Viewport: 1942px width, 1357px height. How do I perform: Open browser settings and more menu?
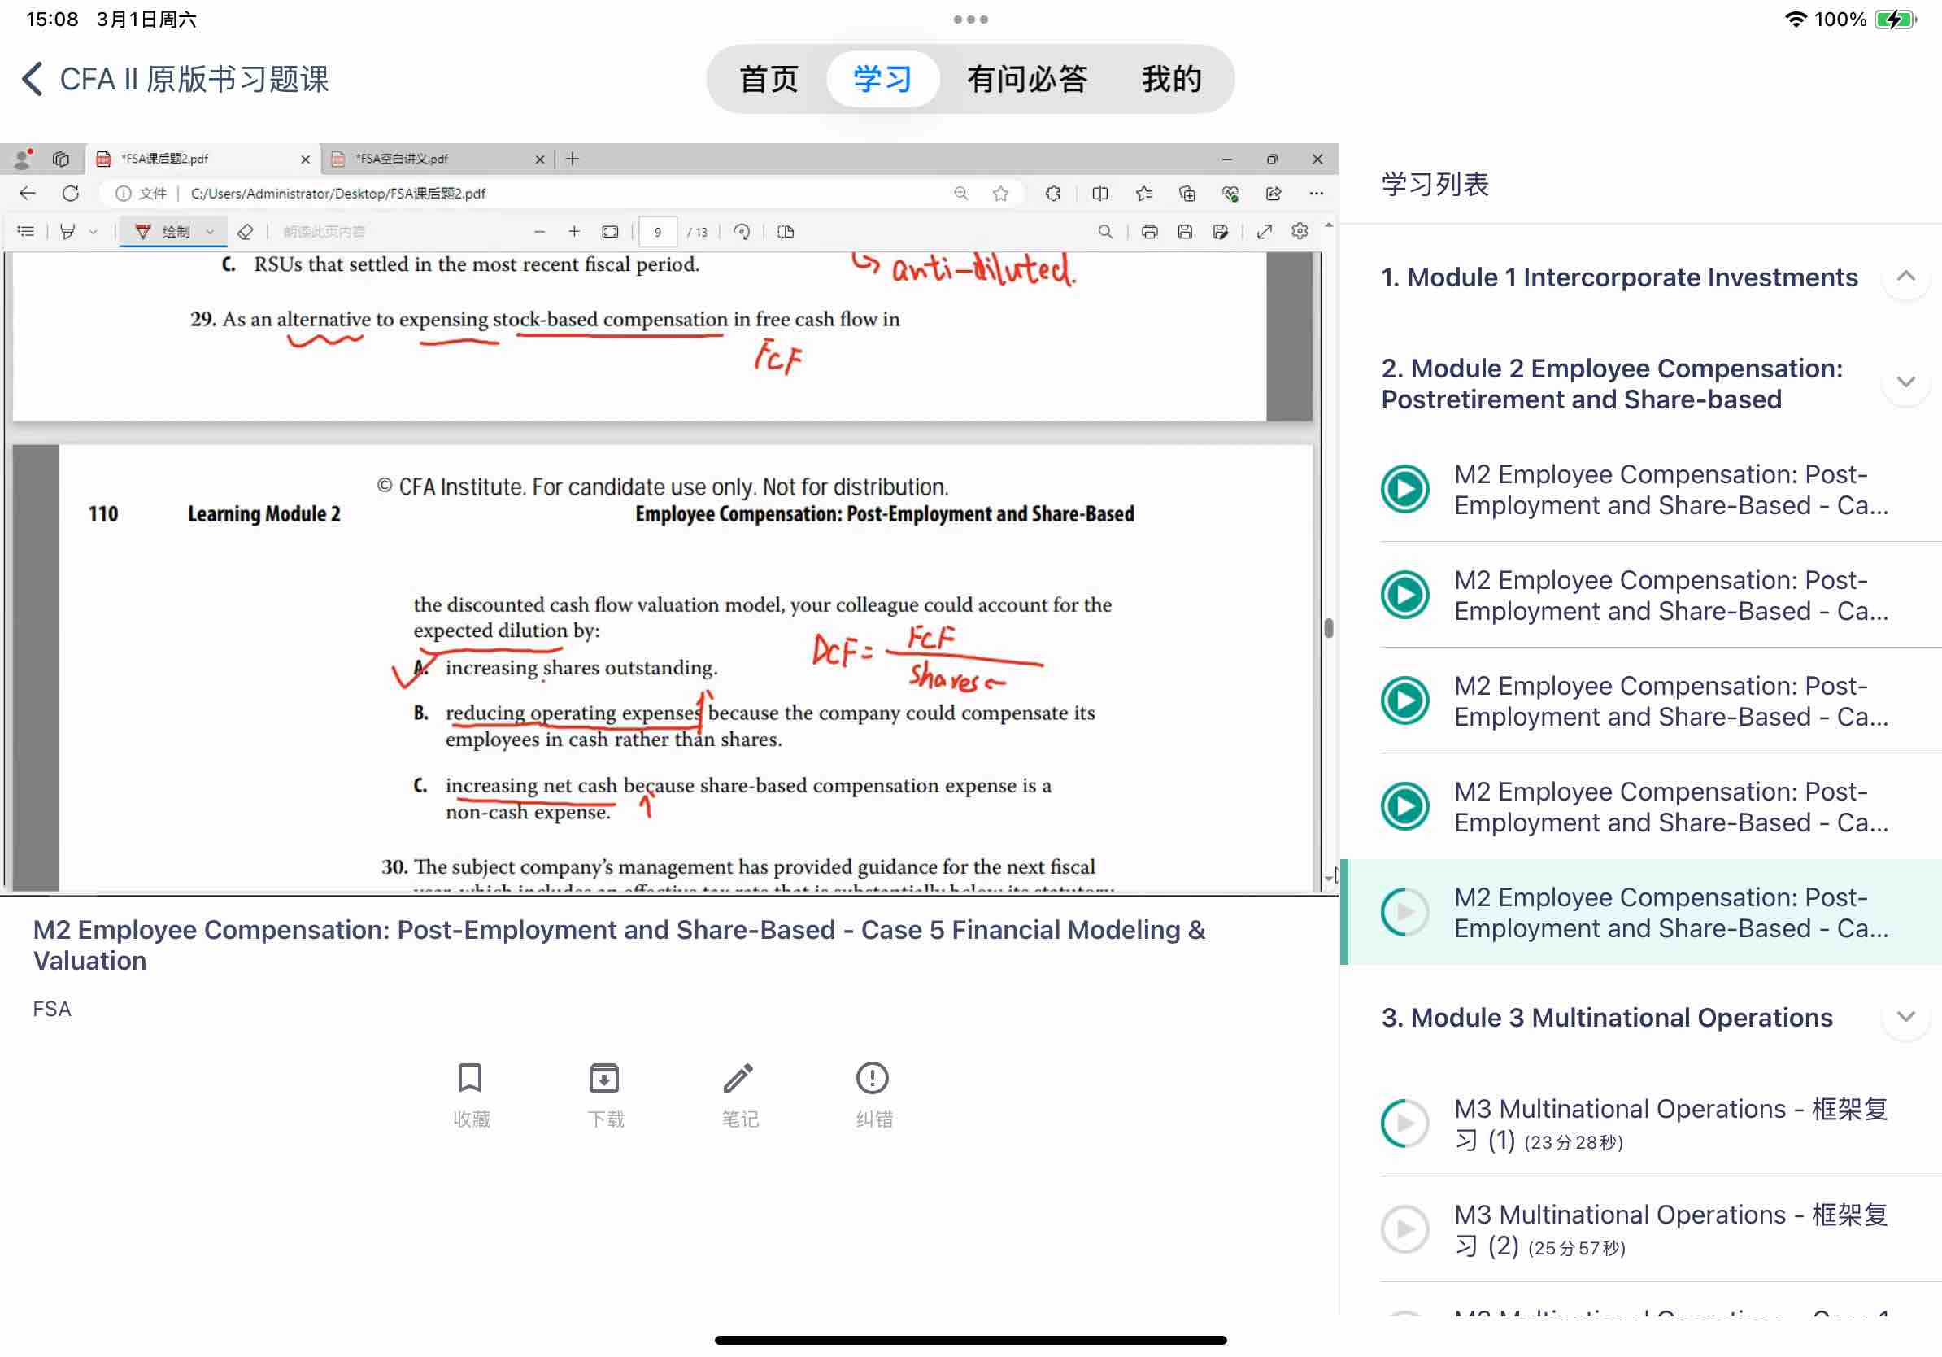pyautogui.click(x=1316, y=194)
